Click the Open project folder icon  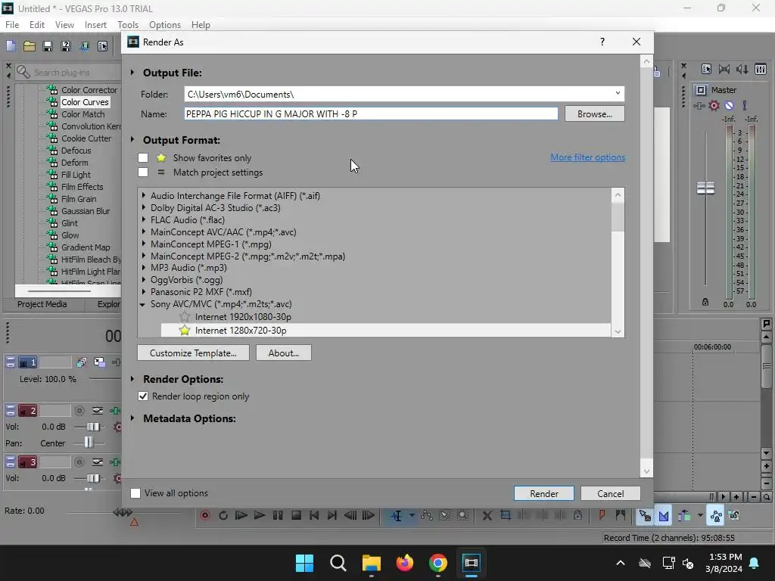pyautogui.click(x=30, y=46)
